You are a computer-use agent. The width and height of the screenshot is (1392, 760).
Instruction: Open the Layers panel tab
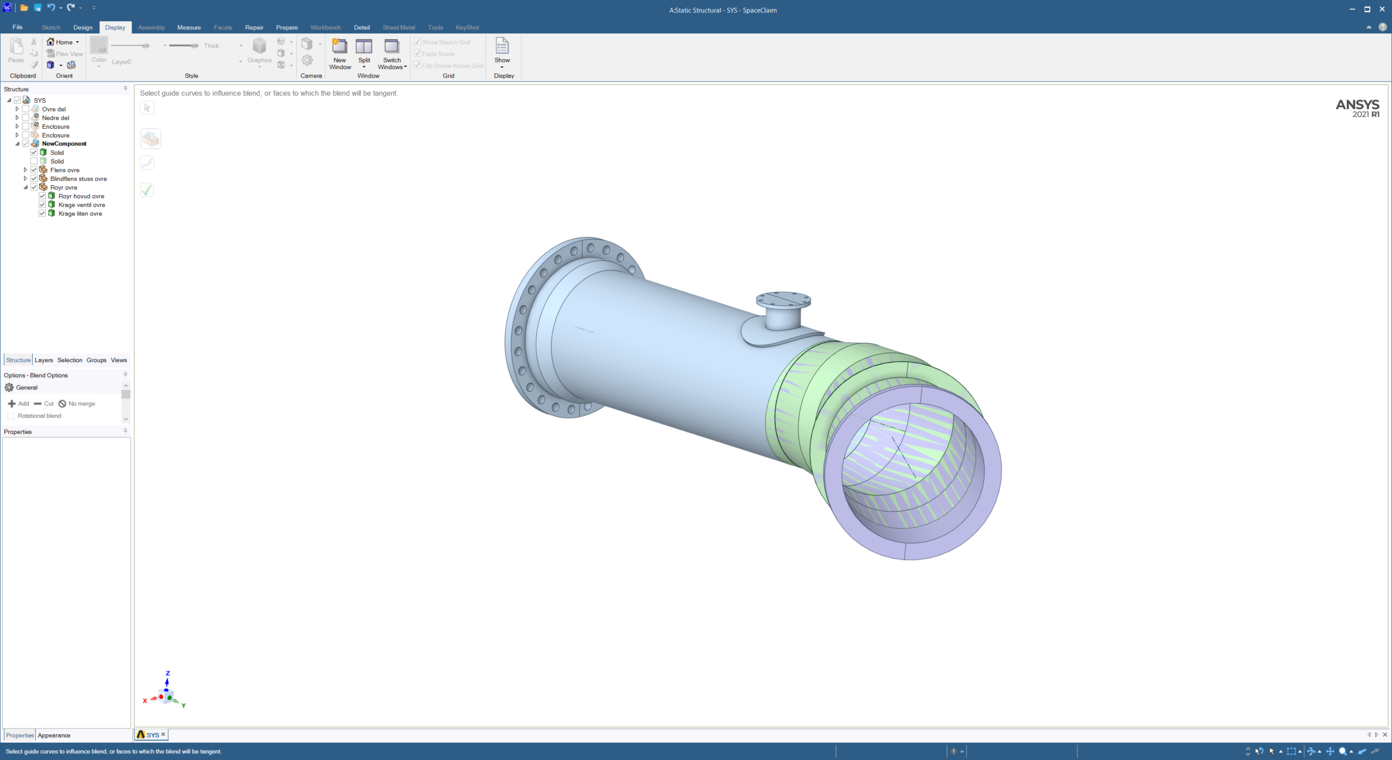(43, 360)
